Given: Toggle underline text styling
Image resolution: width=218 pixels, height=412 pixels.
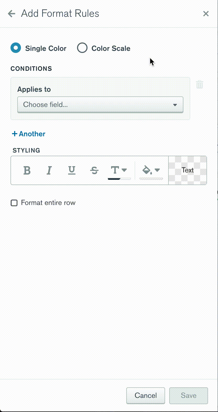Looking at the screenshot, I should coord(72,170).
